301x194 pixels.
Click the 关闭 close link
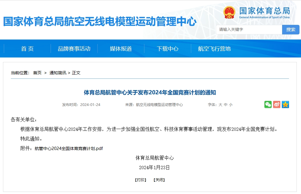(159, 180)
